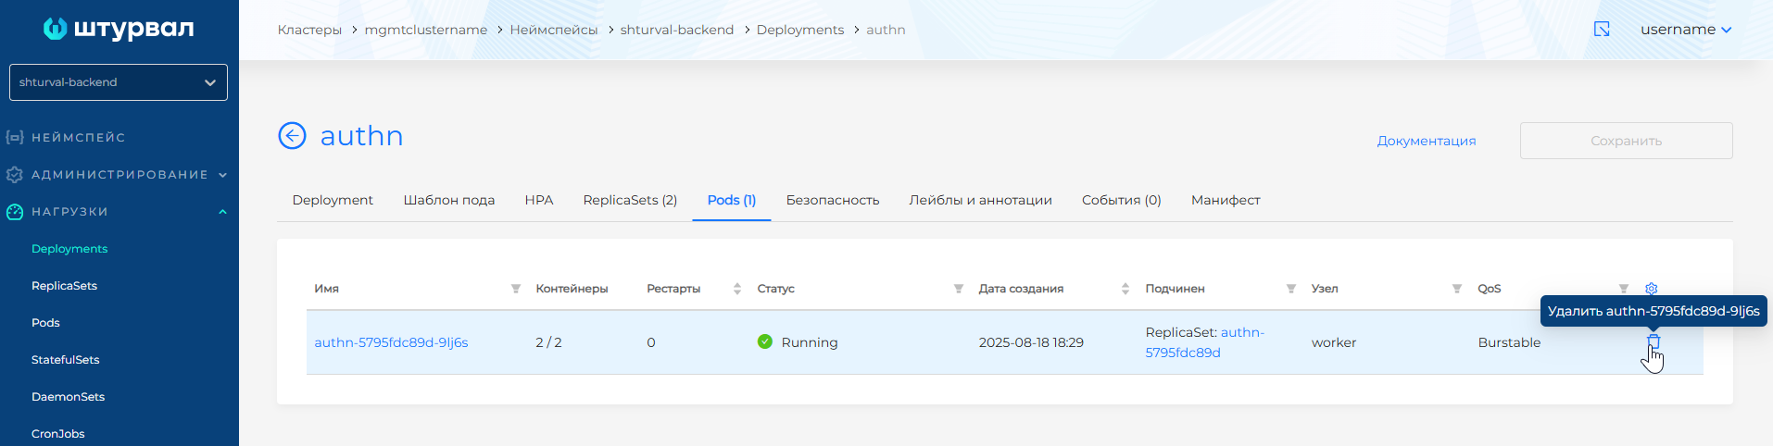Filter the Узел column
Screen dimensions: 1773x446
1457,289
